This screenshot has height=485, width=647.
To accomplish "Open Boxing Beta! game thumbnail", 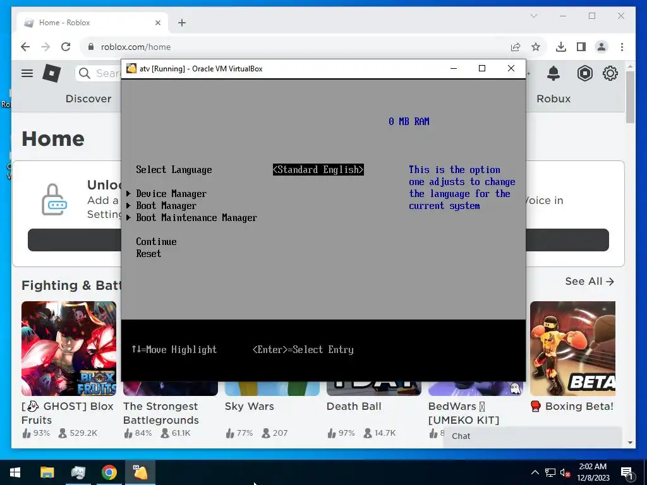I will point(572,349).
